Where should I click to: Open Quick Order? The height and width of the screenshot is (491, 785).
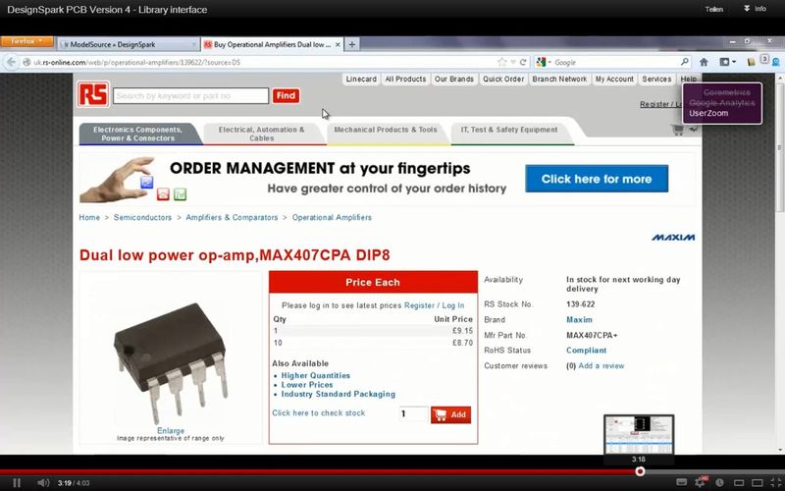(x=503, y=80)
